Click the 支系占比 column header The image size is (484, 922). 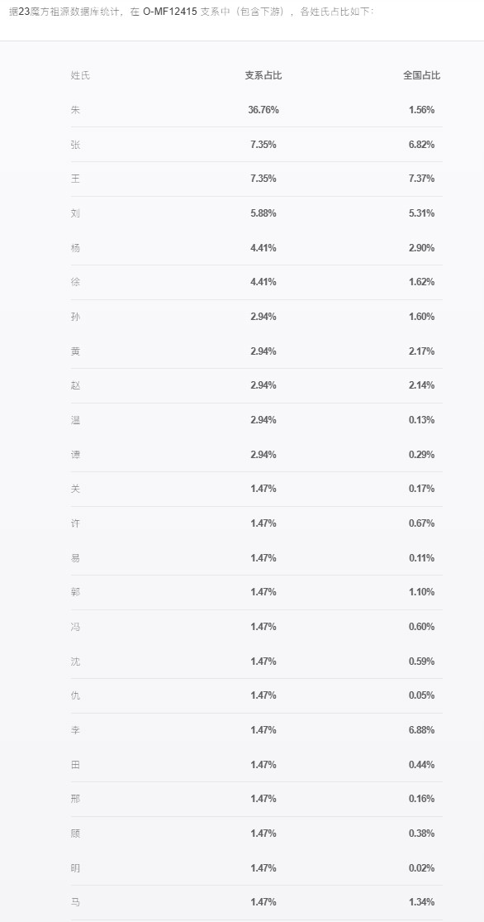coord(263,75)
